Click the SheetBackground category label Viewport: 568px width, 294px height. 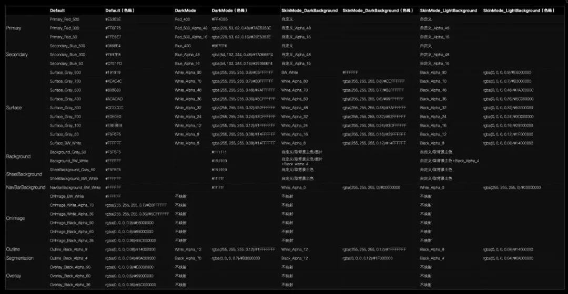tap(24, 174)
